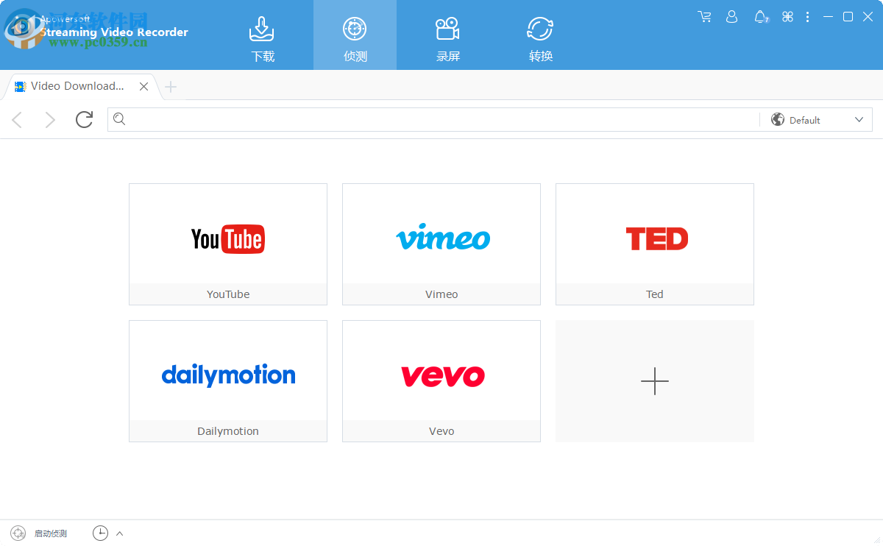Select the Video Download tab
Image resolution: width=883 pixels, height=546 pixels.
point(74,86)
